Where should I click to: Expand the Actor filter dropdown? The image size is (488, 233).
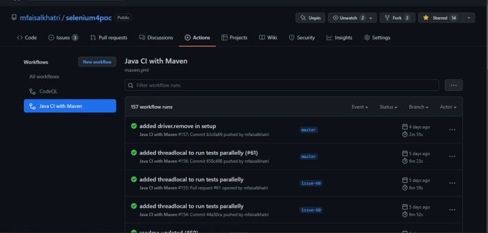point(448,107)
